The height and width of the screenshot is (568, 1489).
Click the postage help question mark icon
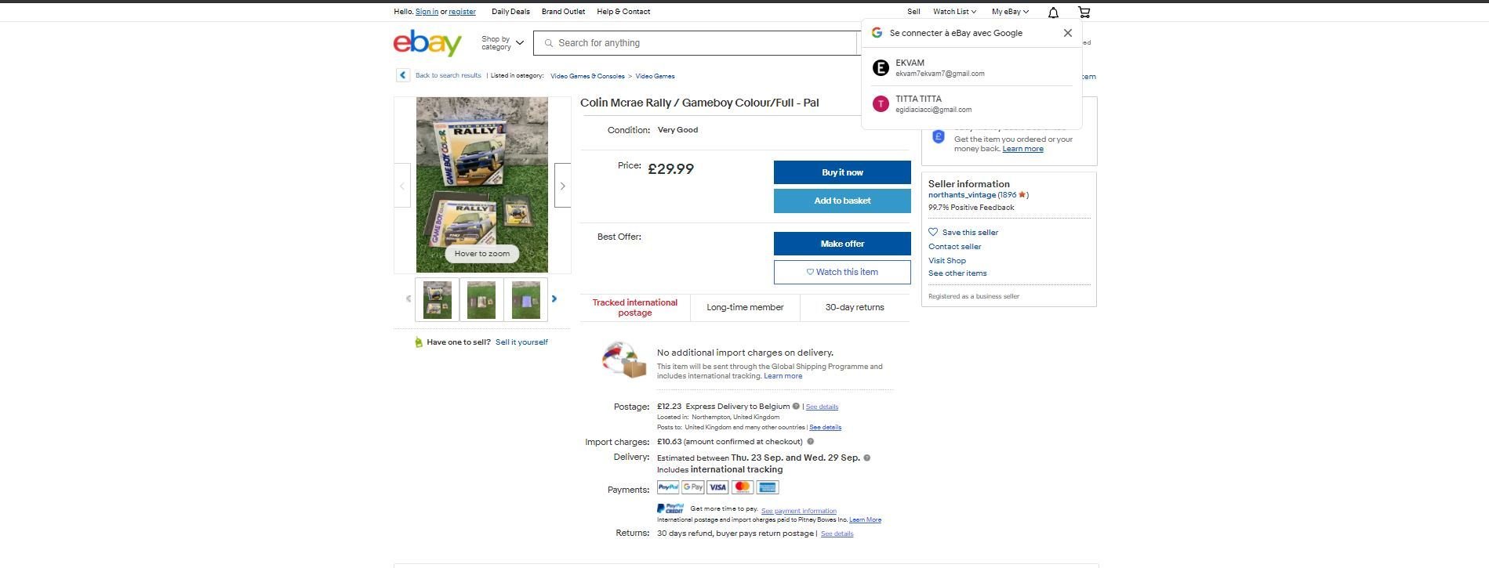[796, 406]
